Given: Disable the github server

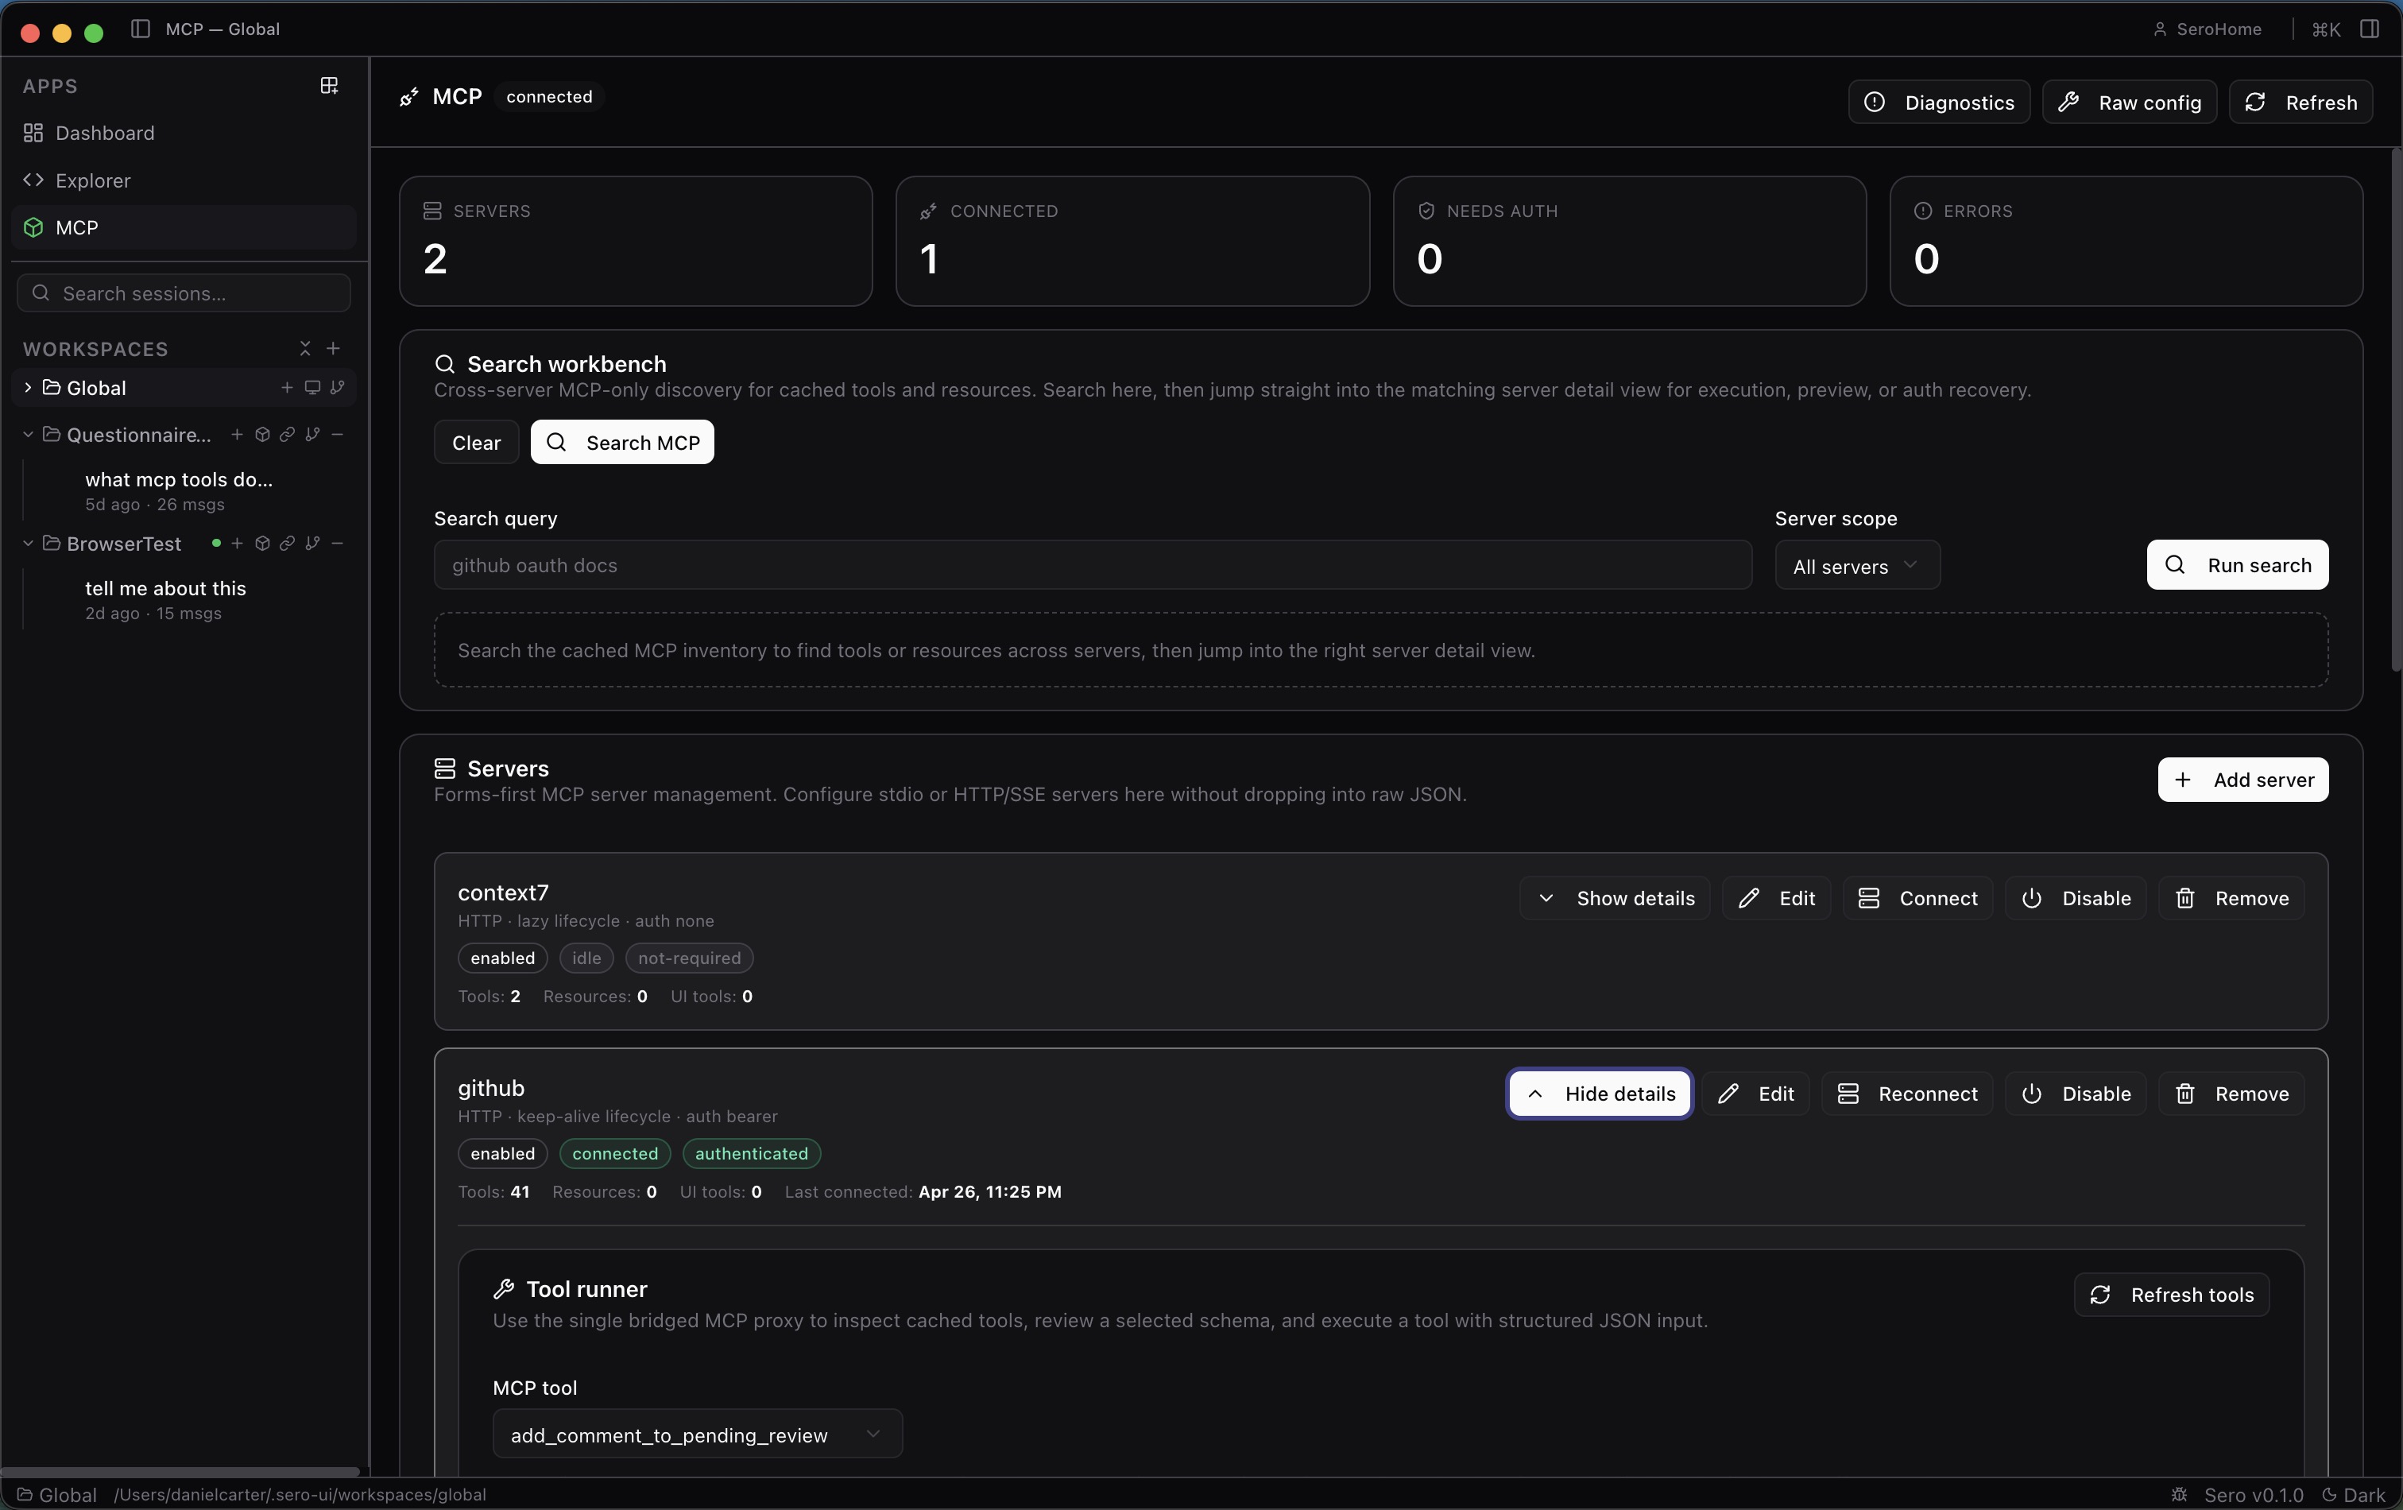Looking at the screenshot, I should (x=2076, y=1093).
